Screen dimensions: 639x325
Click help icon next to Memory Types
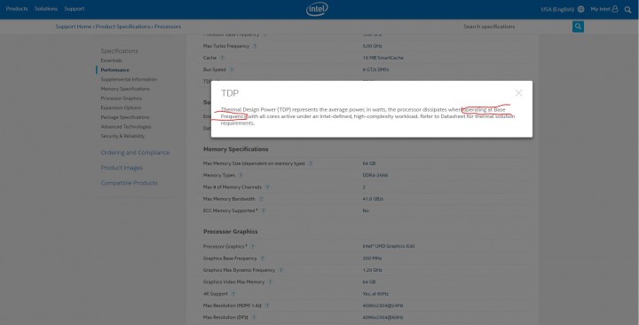pos(241,175)
